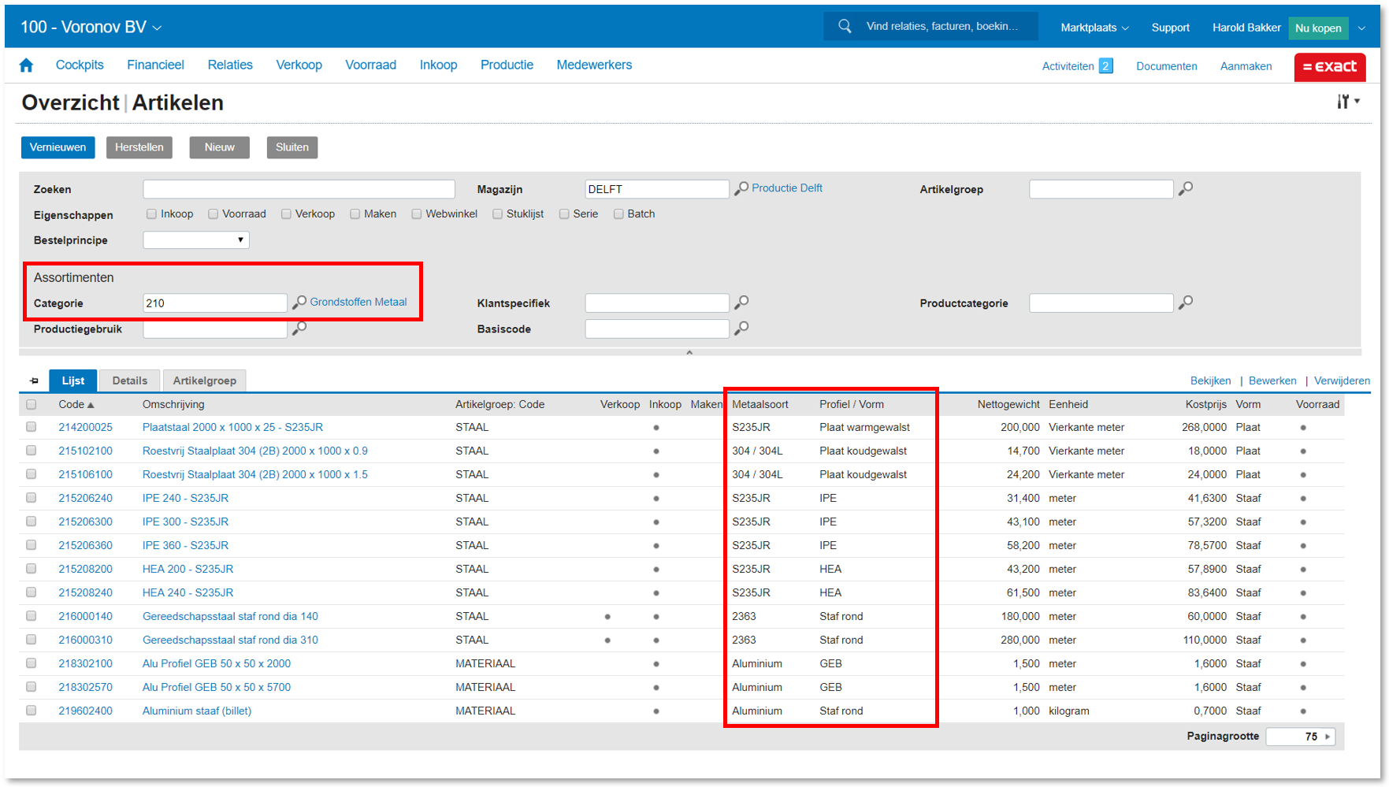This screenshot has width=1389, height=787.
Task: Open the Productcategorie lookup magnifier icon
Action: 1185,303
